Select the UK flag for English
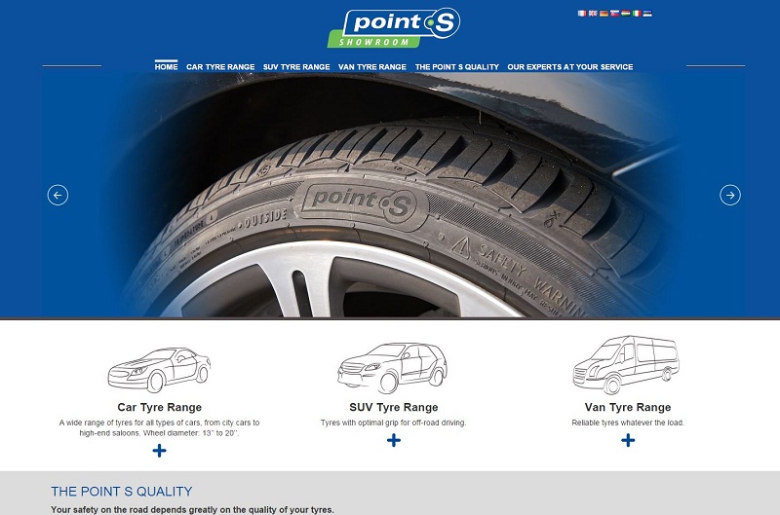This screenshot has width=780, height=515. pos(593,14)
